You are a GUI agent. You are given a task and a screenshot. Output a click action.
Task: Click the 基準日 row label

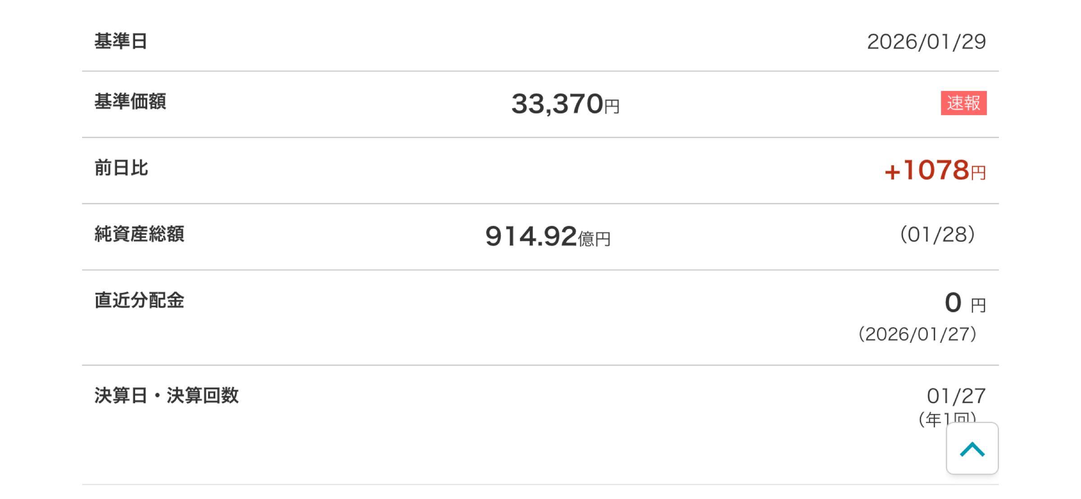(x=118, y=41)
